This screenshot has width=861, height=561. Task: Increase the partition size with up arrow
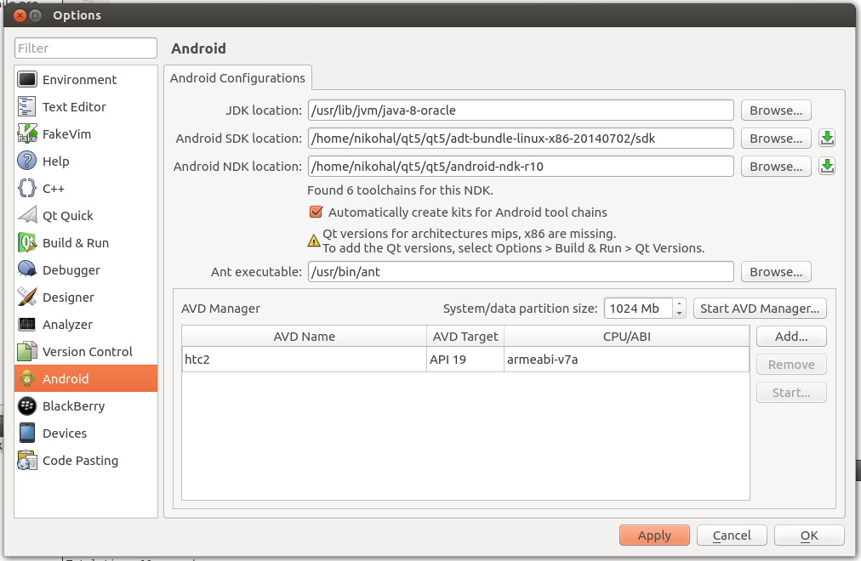pyautogui.click(x=679, y=303)
